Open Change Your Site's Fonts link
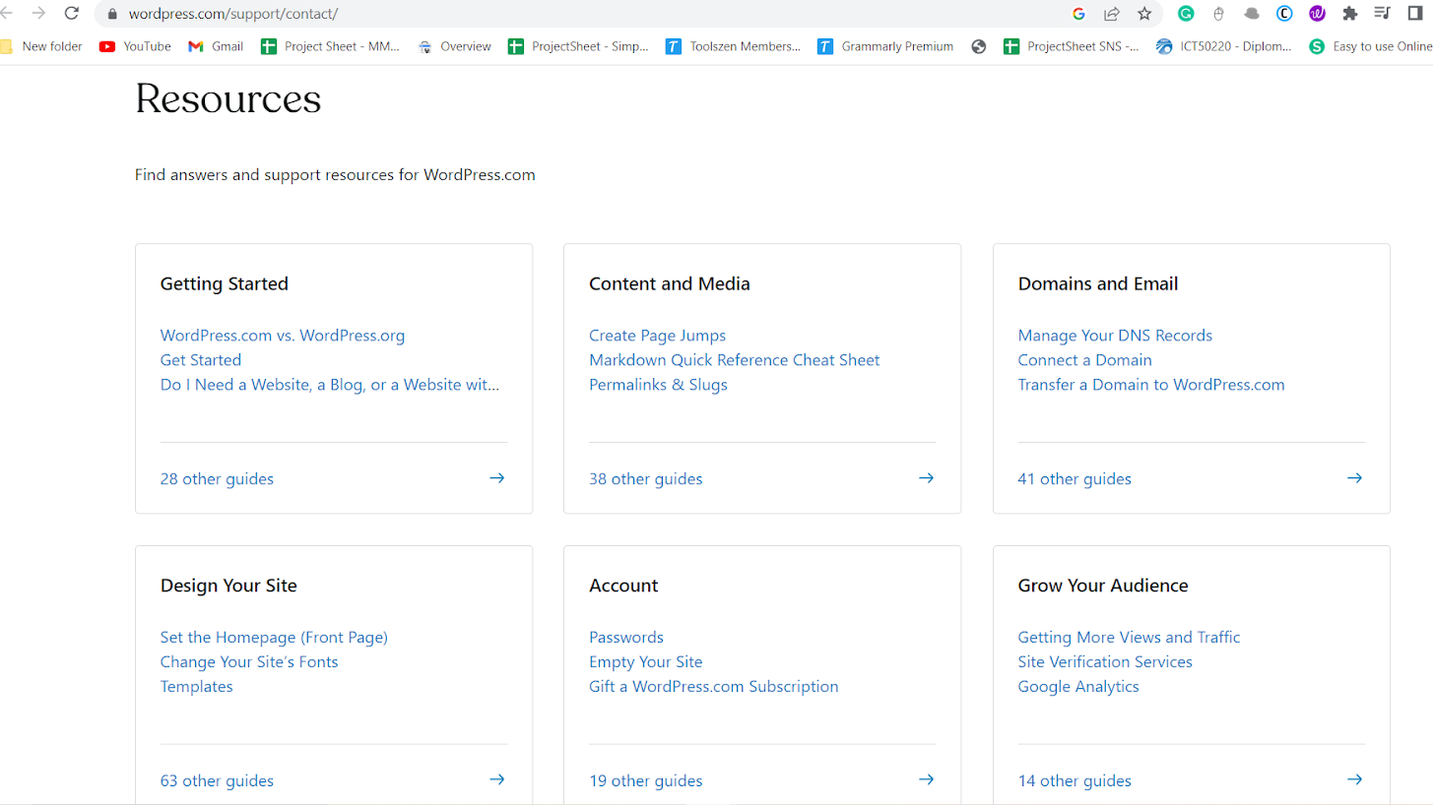The width and height of the screenshot is (1433, 805). (249, 662)
